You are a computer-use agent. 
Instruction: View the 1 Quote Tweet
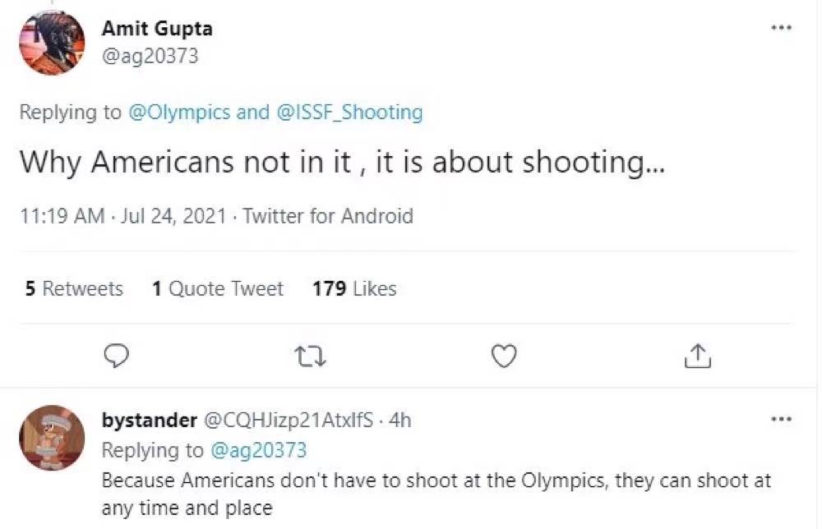tap(218, 289)
